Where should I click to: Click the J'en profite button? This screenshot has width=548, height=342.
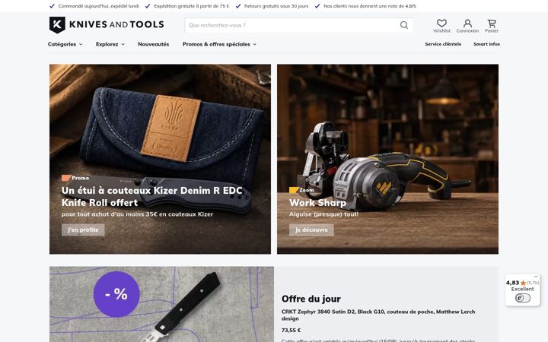click(x=83, y=230)
